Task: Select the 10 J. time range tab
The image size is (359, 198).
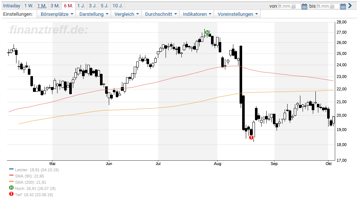Action: click(x=118, y=6)
